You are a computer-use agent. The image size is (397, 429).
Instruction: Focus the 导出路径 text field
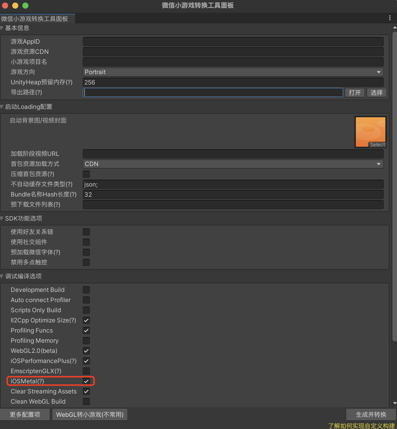pyautogui.click(x=213, y=92)
